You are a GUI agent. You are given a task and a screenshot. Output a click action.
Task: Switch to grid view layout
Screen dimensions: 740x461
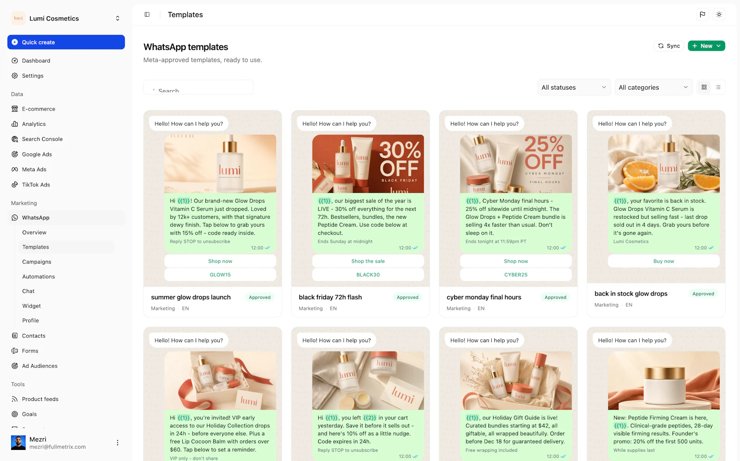[704, 87]
